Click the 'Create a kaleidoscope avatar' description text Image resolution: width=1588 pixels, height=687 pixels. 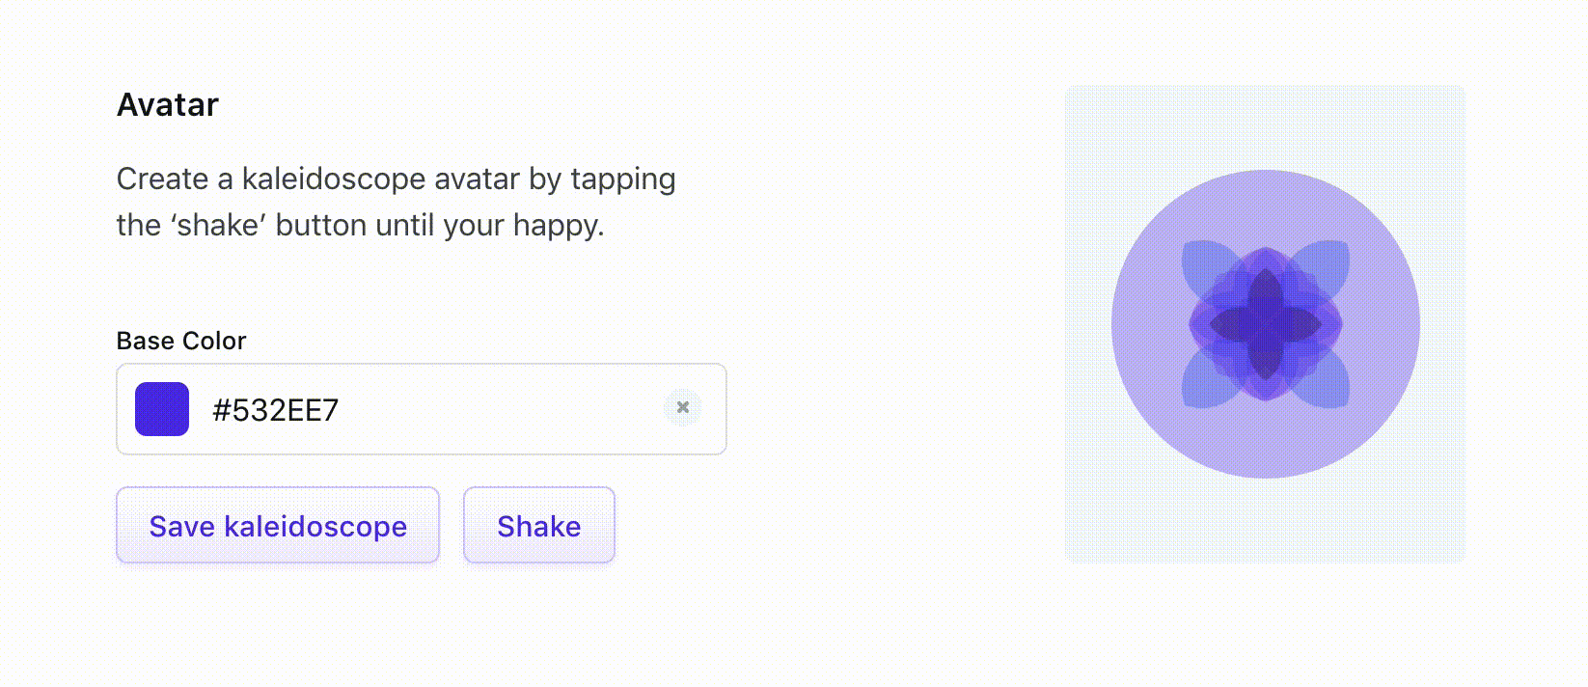click(x=396, y=202)
